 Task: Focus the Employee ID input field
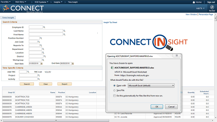coord(36,27)
